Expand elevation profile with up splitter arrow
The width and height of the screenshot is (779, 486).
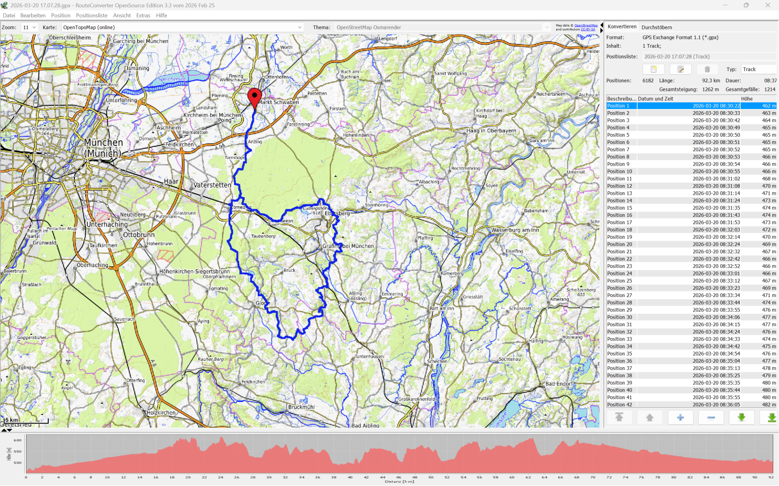click(4, 430)
